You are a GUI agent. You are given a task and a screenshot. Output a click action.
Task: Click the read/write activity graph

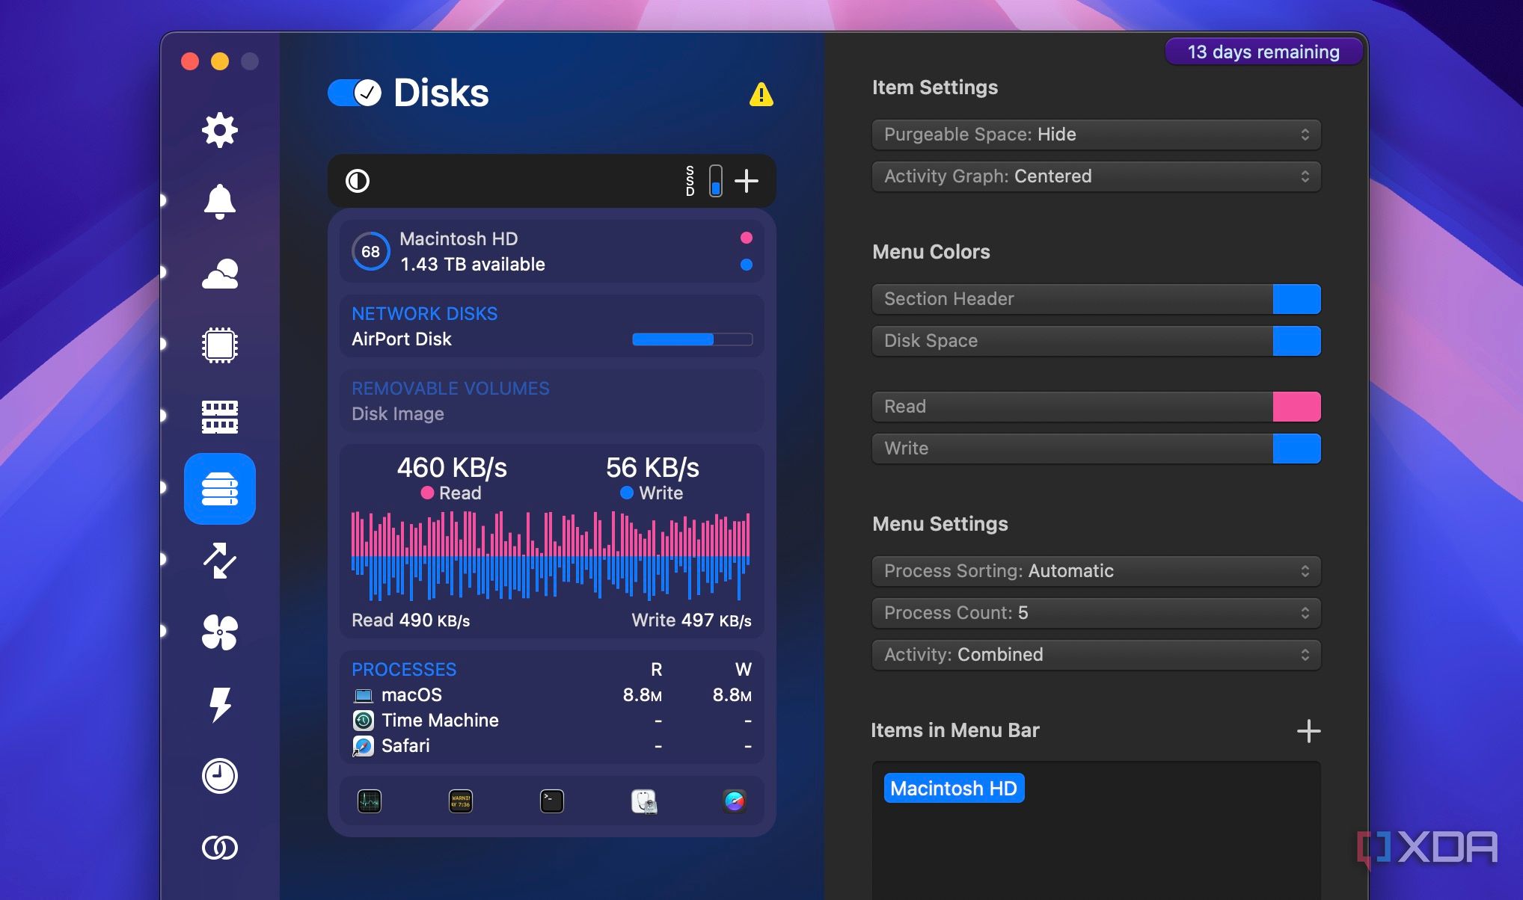[551, 556]
